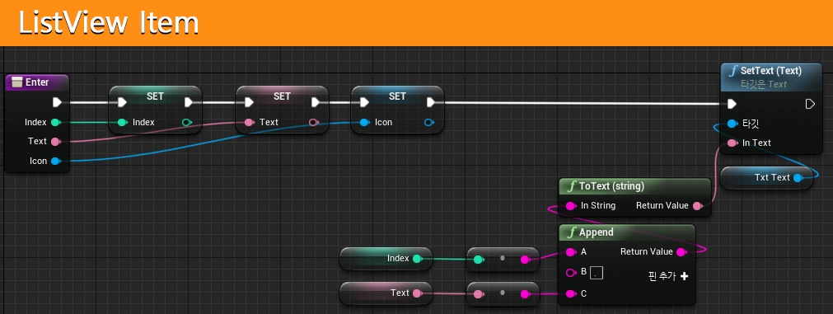Select the SET node title above Index
The image size is (833, 314).
click(155, 96)
